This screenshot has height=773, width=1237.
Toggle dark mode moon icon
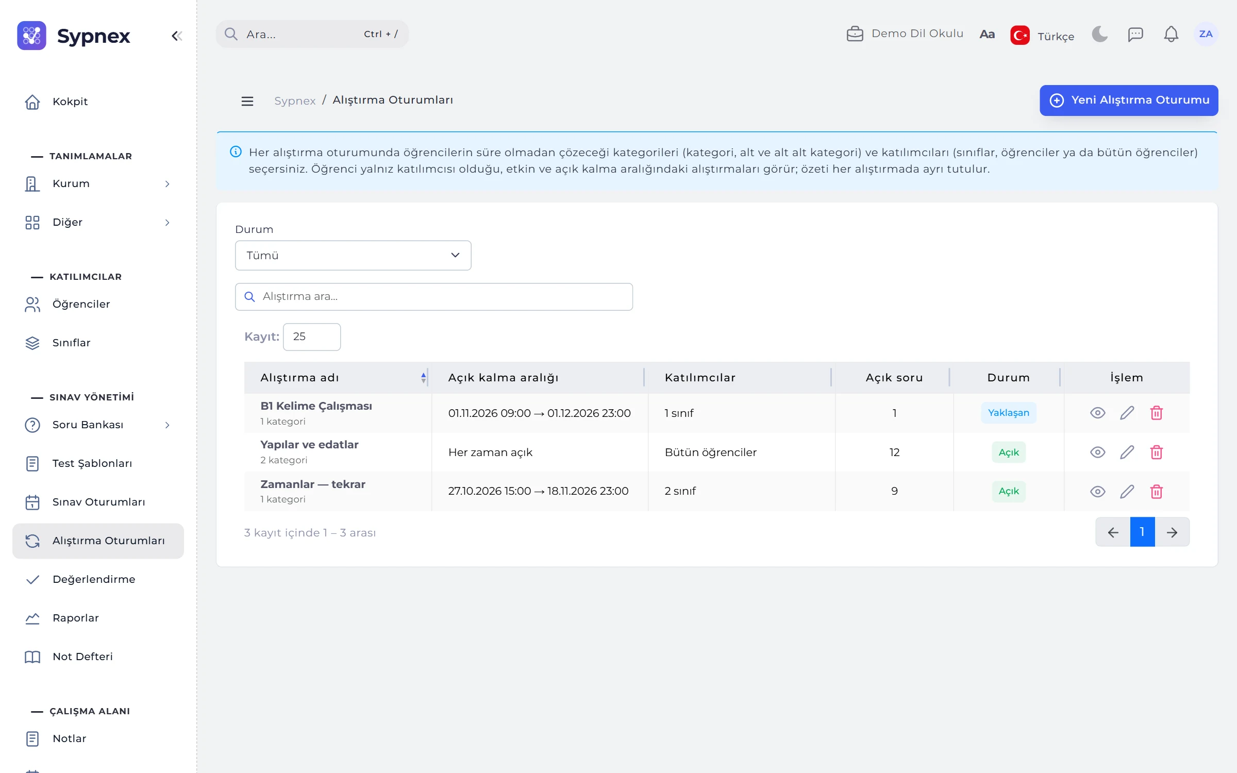coord(1099,34)
